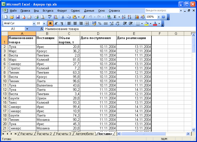Click the cell with value 81,5
The height and width of the screenshot is (142, 197).
point(69,60)
